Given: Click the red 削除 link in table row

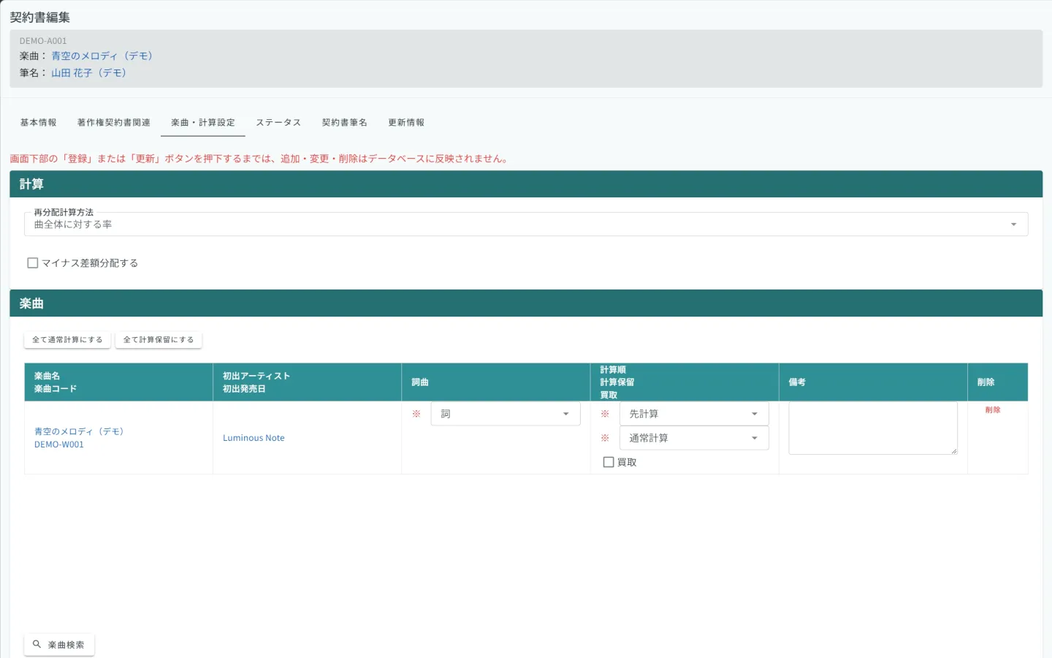Looking at the screenshot, I should tap(993, 409).
